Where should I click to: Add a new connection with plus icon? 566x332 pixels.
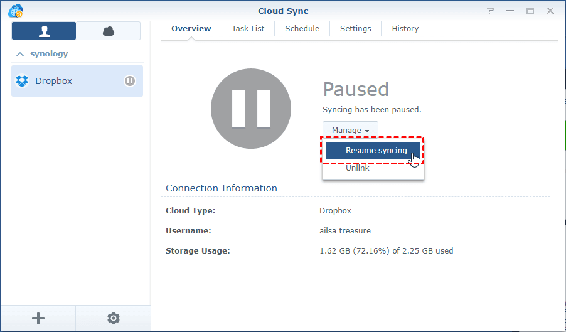38,318
